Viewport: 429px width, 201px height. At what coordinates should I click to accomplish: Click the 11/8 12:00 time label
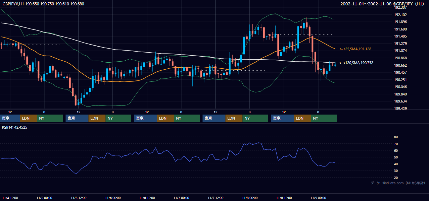coord(284,198)
